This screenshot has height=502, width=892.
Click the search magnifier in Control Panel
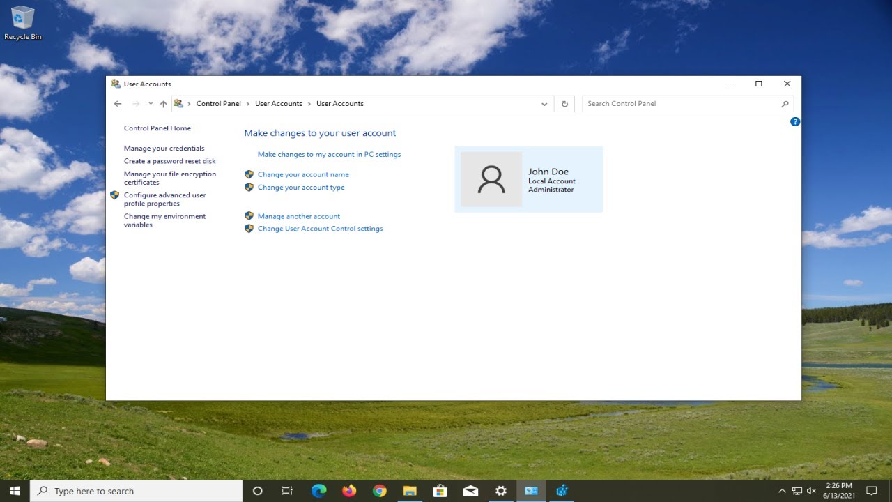[785, 104]
